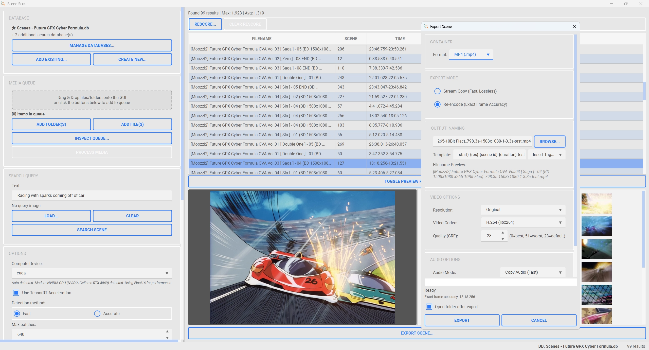Click ADD FILE(S) button
The image size is (649, 350).
[x=132, y=124]
